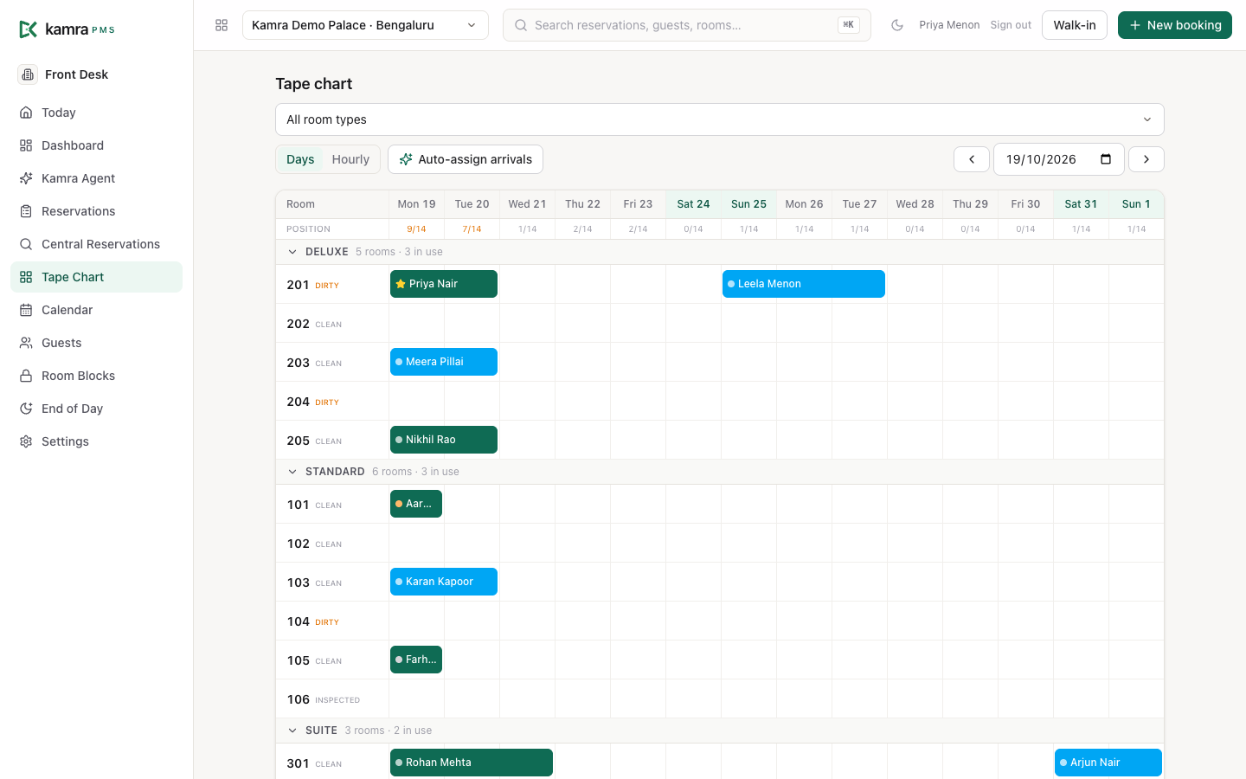The image size is (1246, 779).
Task: Open Meera Pillai's booking in room 203
Action: coord(444,362)
